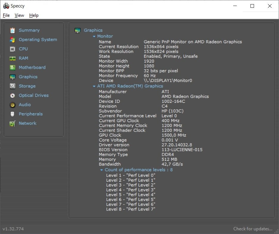Click the Audio speaker icon
Viewport: 279px width, 234px height.
coord(12,105)
